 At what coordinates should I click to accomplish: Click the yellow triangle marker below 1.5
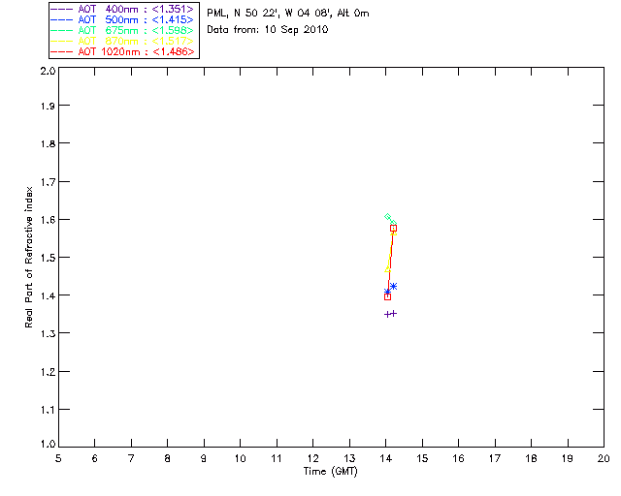pos(388,269)
